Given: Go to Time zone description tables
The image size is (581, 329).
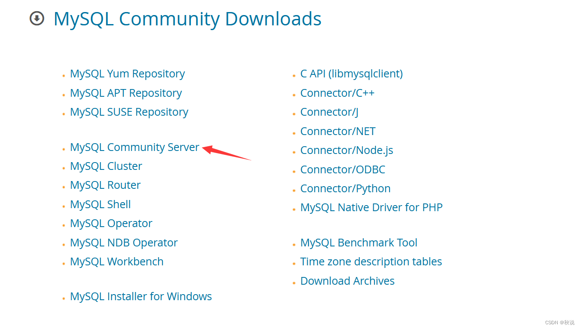Looking at the screenshot, I should (371, 261).
